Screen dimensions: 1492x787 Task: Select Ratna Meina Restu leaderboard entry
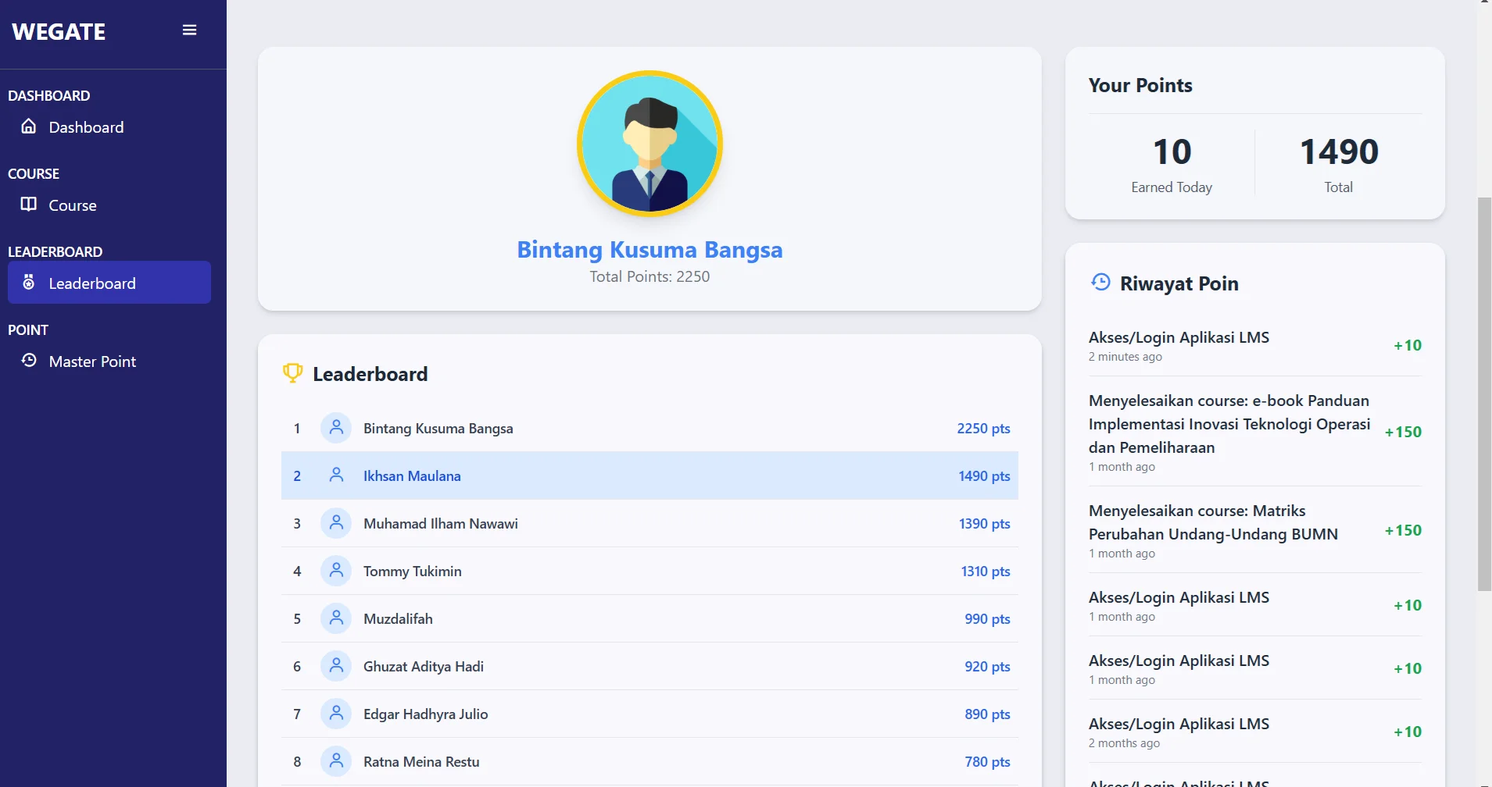(x=421, y=762)
